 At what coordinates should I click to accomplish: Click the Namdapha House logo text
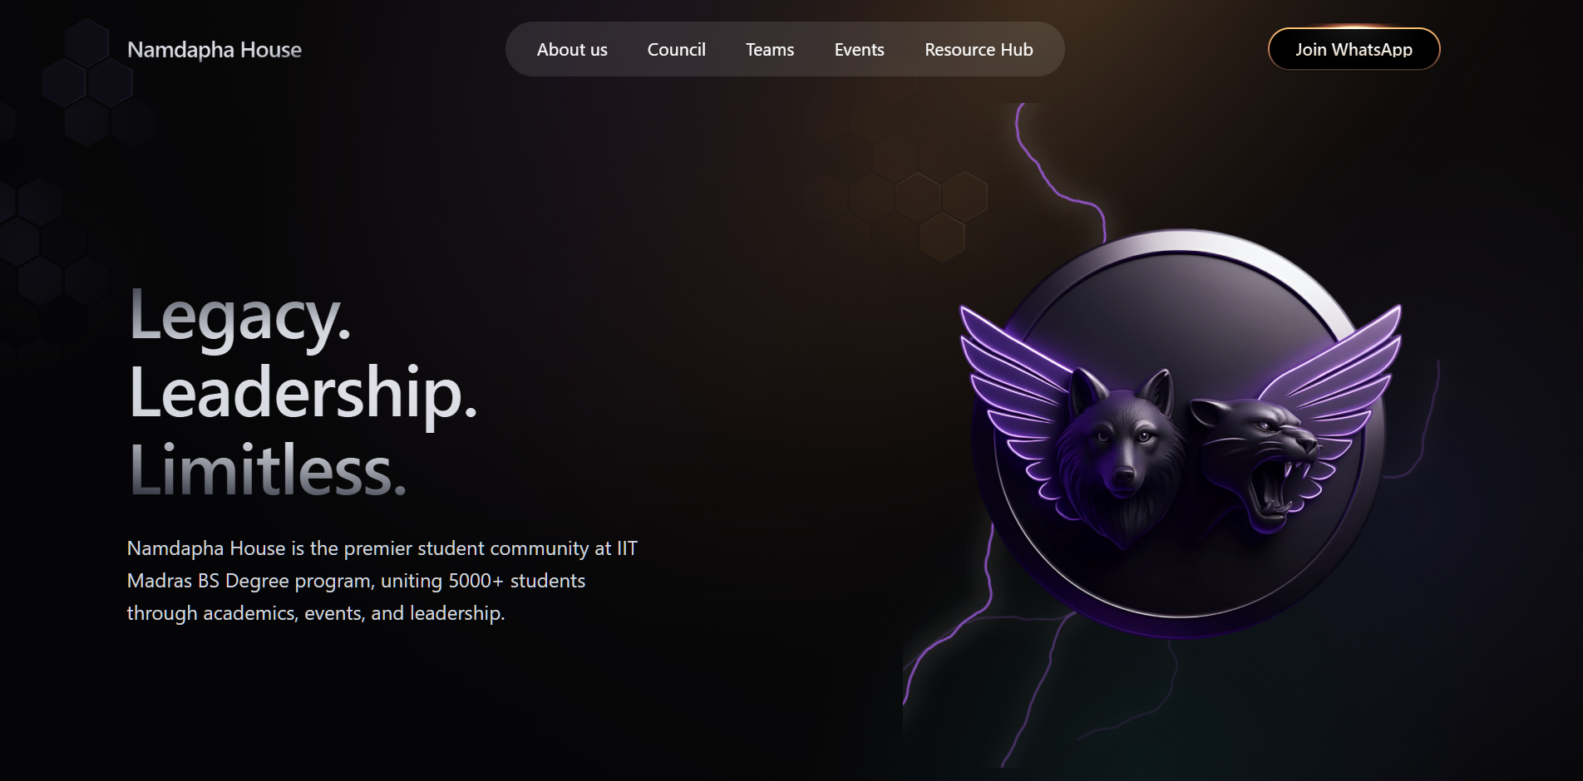215,50
